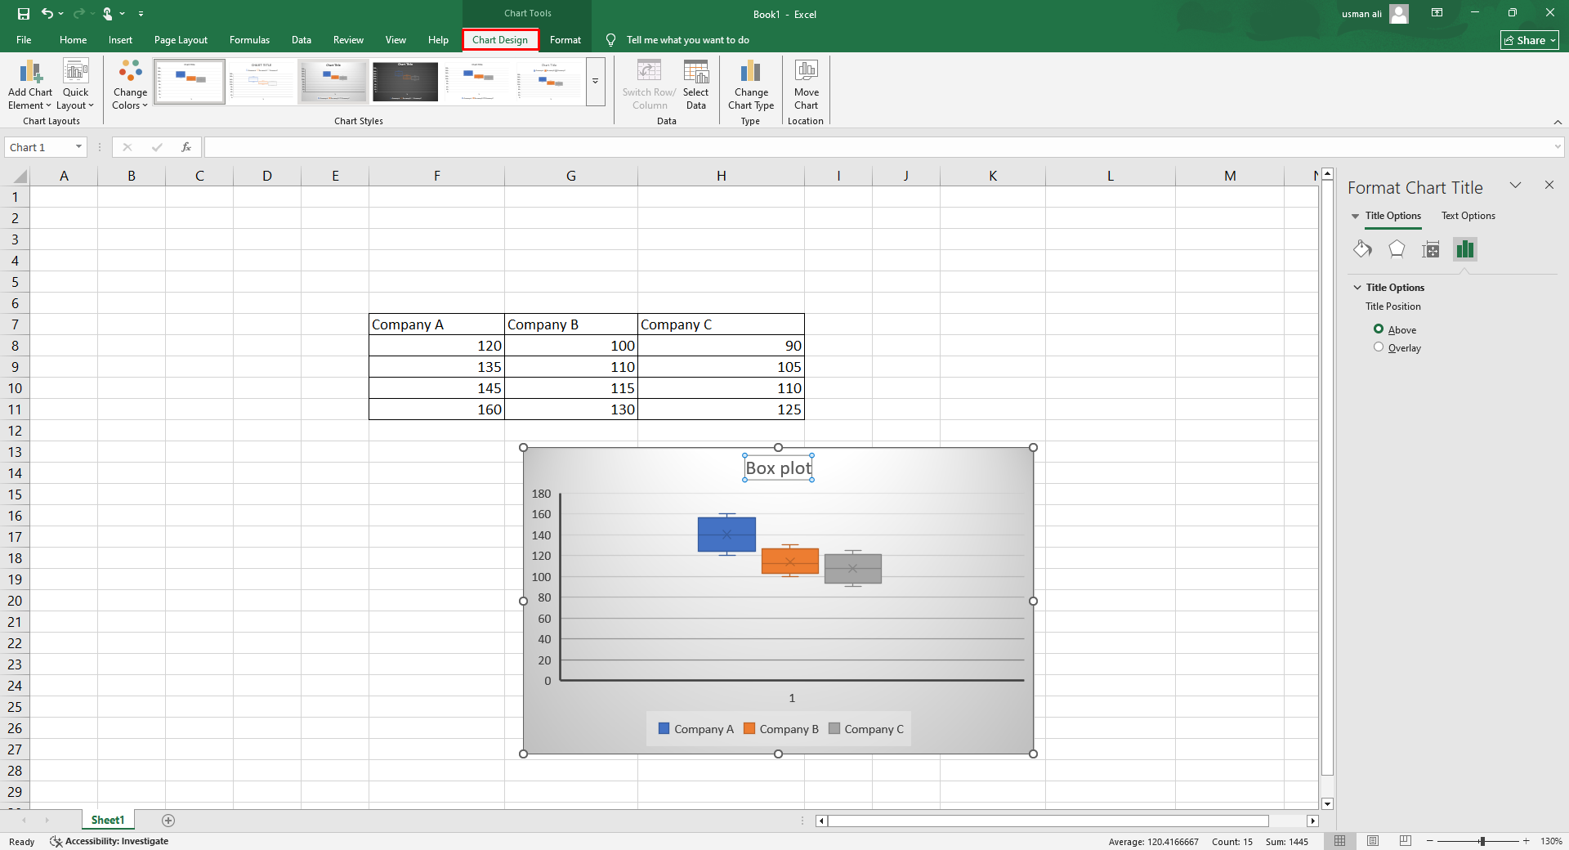This screenshot has width=1569, height=850.
Task: Open the Name Box dropdown arrow
Action: (78, 147)
